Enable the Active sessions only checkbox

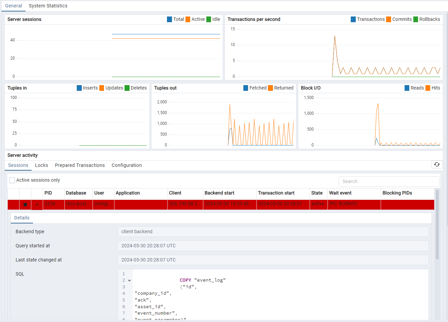[x=12, y=180]
